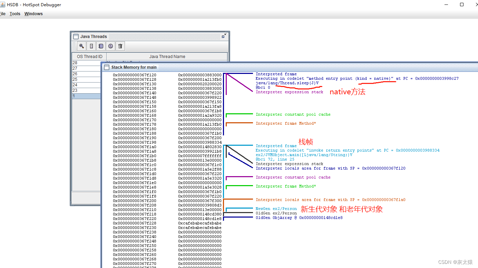This screenshot has width=478, height=268.
Task: Click the Java Threads title bar
Action: (150, 36)
